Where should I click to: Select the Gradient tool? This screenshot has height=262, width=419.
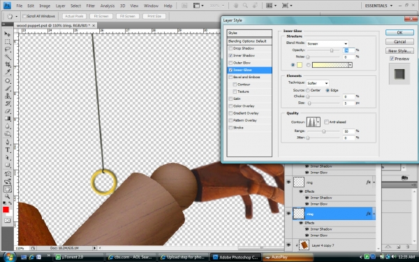[x=7, y=119]
